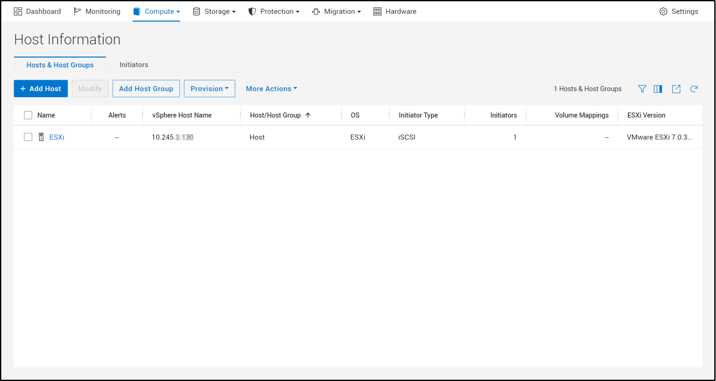Open the Hardware page
Viewport: 716px width, 381px height.
[x=395, y=12]
